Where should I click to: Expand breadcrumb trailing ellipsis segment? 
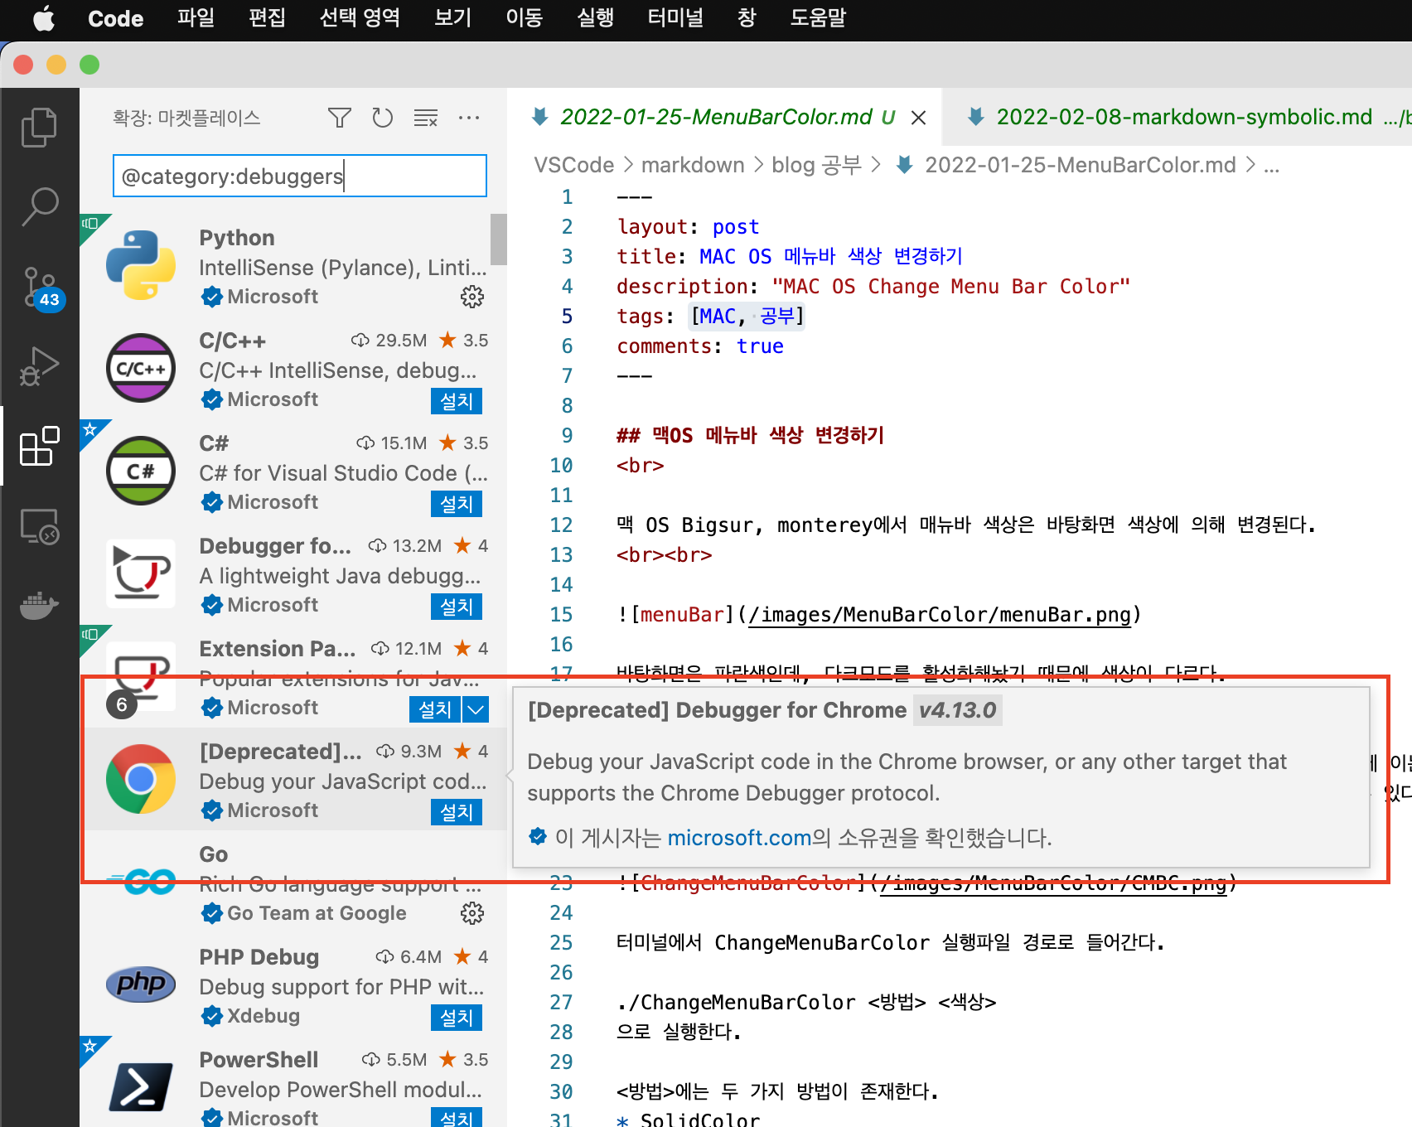pos(1271,165)
